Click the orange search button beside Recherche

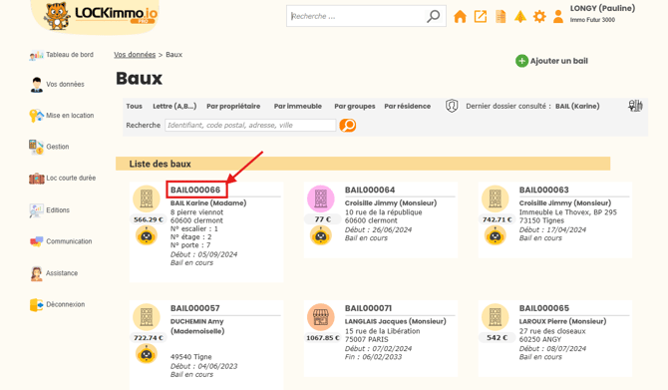348,126
